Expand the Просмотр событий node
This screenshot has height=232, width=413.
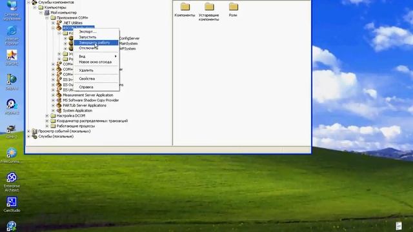28,131
